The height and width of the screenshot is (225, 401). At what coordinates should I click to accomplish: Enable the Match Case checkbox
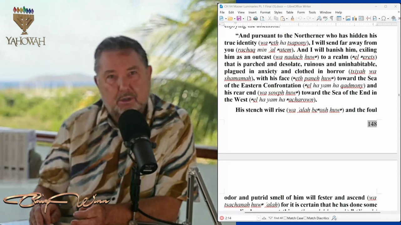click(x=285, y=218)
